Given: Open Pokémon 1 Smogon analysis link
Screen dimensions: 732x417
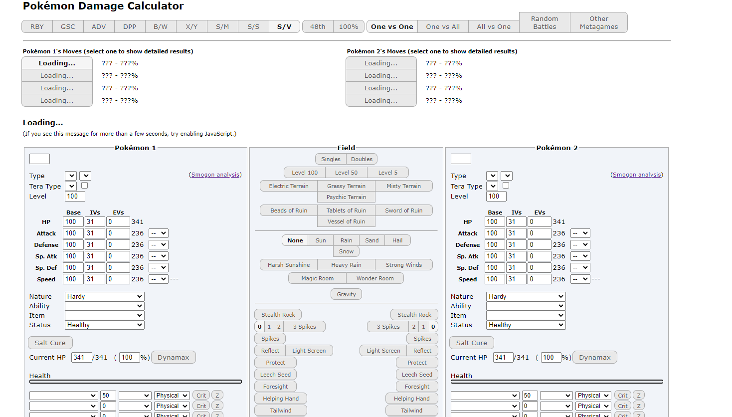Looking at the screenshot, I should pos(215,175).
